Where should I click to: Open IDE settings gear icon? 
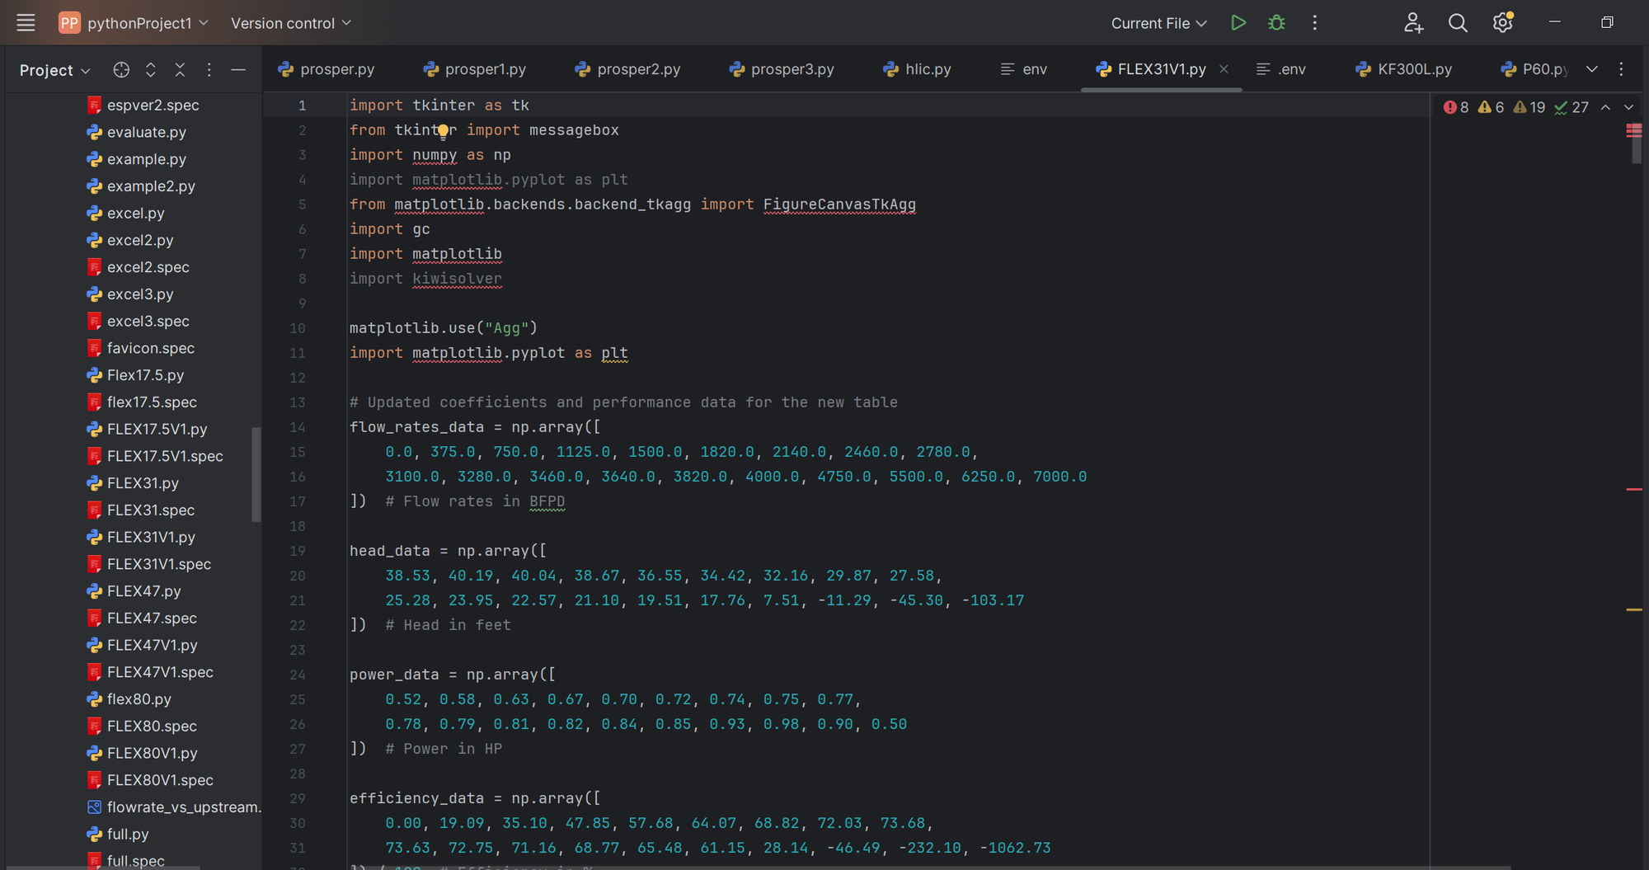pos(1502,23)
